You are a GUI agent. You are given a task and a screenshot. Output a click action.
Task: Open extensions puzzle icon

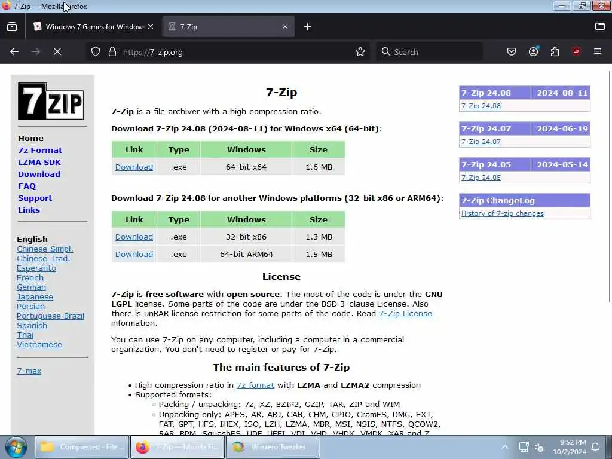555,51
